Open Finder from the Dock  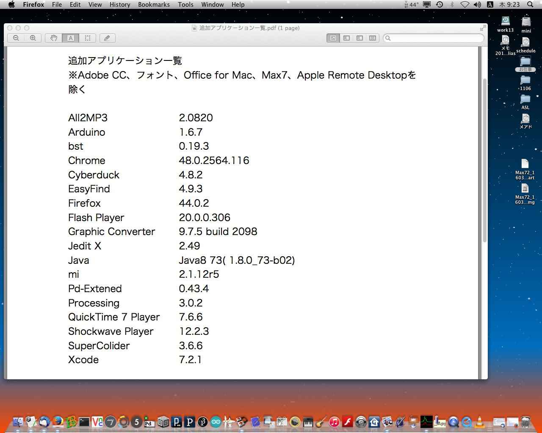pyautogui.click(x=18, y=422)
